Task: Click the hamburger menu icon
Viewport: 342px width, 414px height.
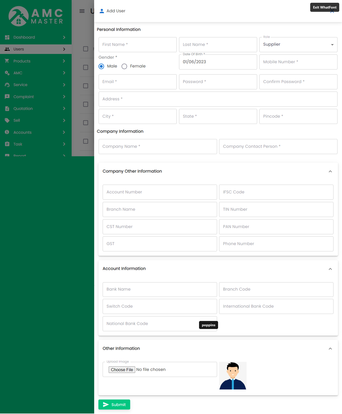Action: point(82,11)
